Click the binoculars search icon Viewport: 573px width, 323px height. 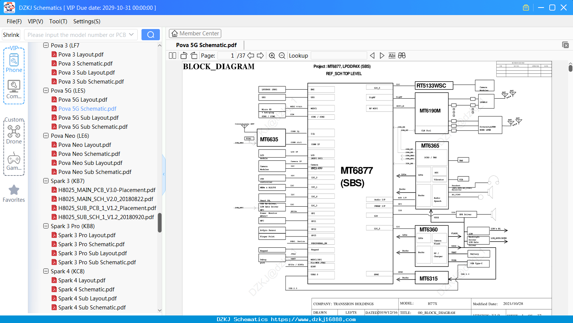point(402,55)
